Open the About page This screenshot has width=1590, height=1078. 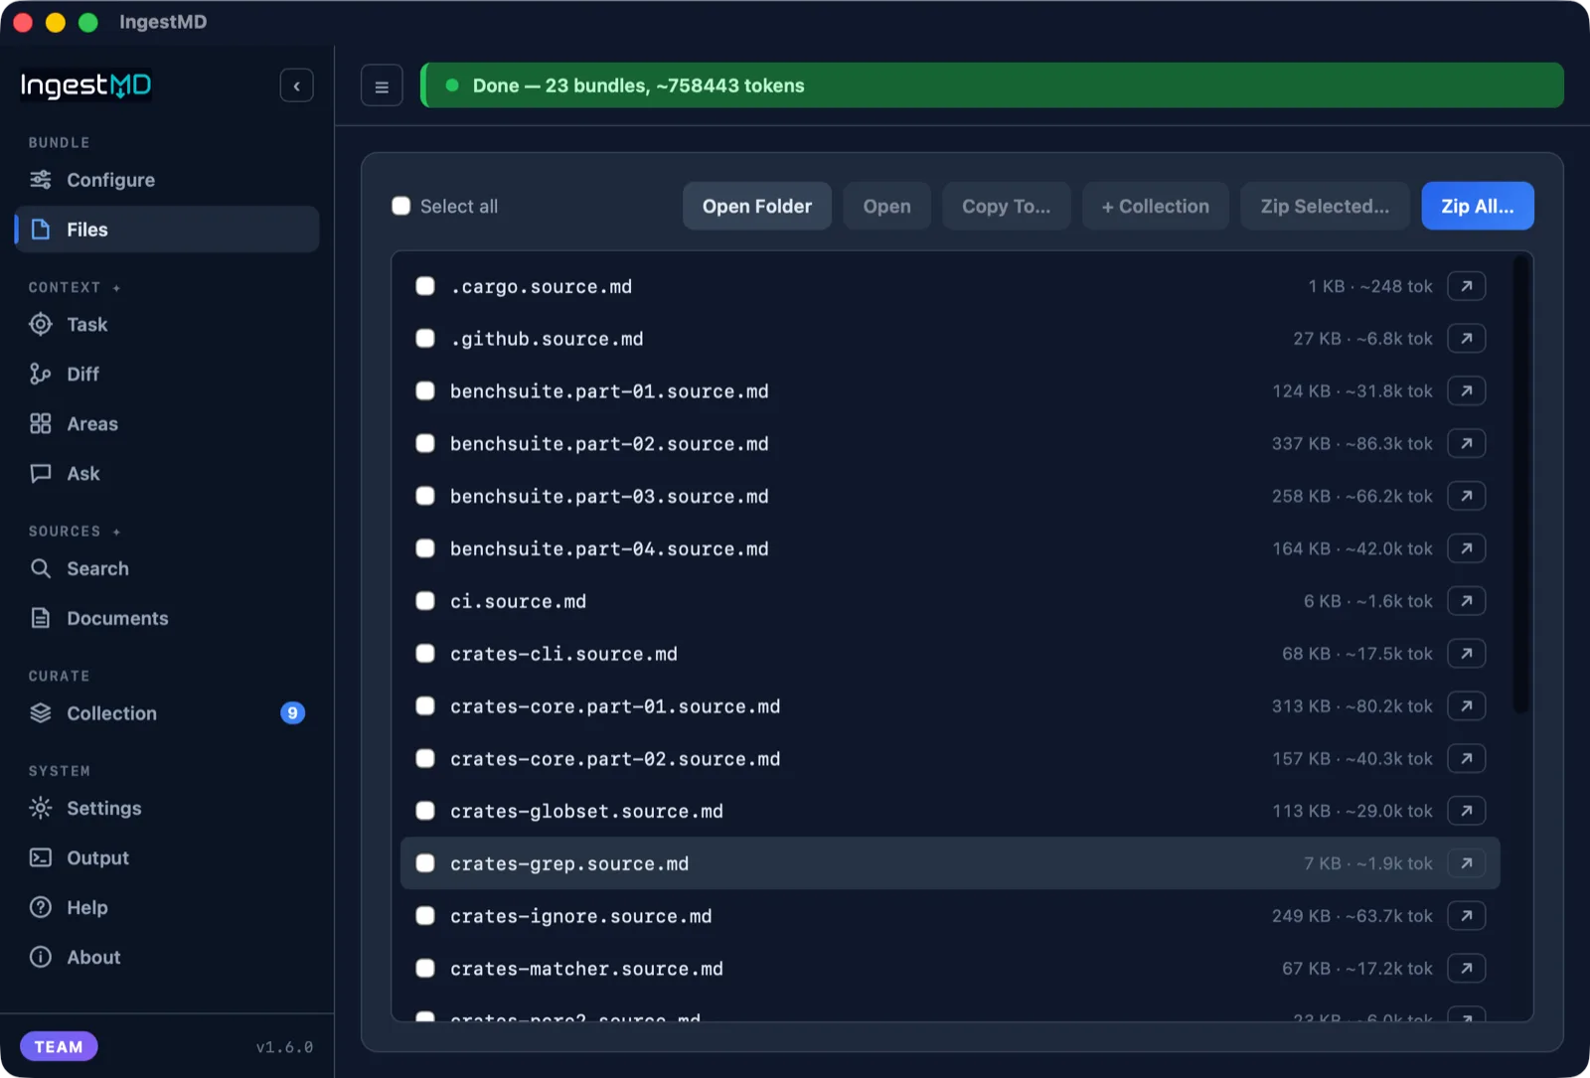(167, 958)
